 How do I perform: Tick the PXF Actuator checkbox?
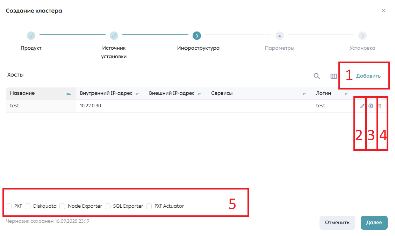coord(149,206)
